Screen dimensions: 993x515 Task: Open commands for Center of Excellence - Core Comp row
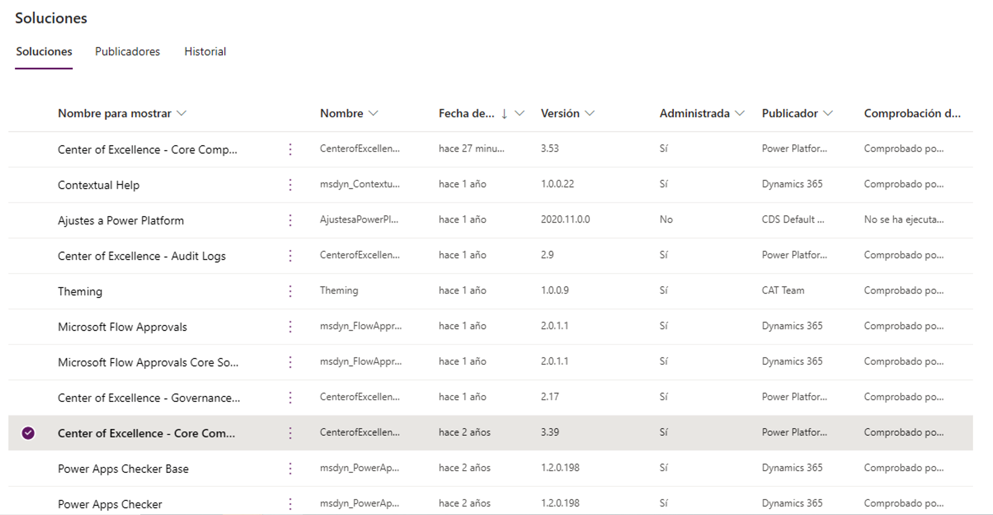click(290, 149)
